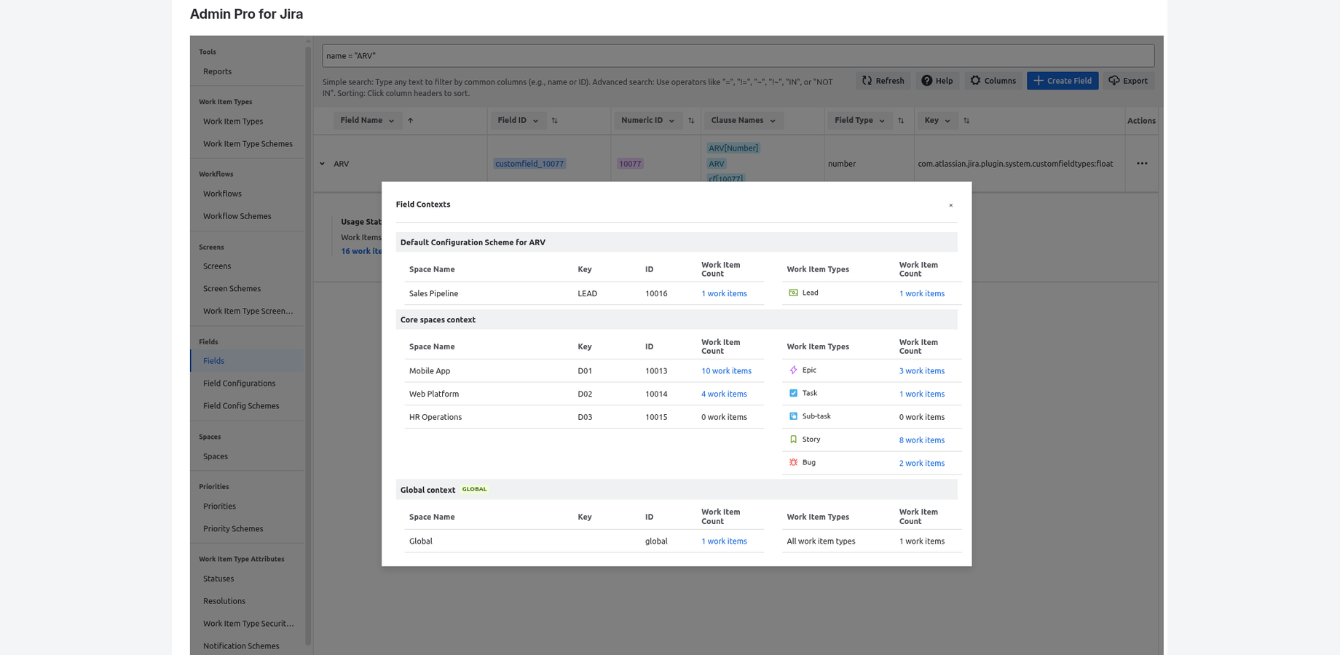Close the Field Contexts dialog
1340x655 pixels.
coord(950,205)
